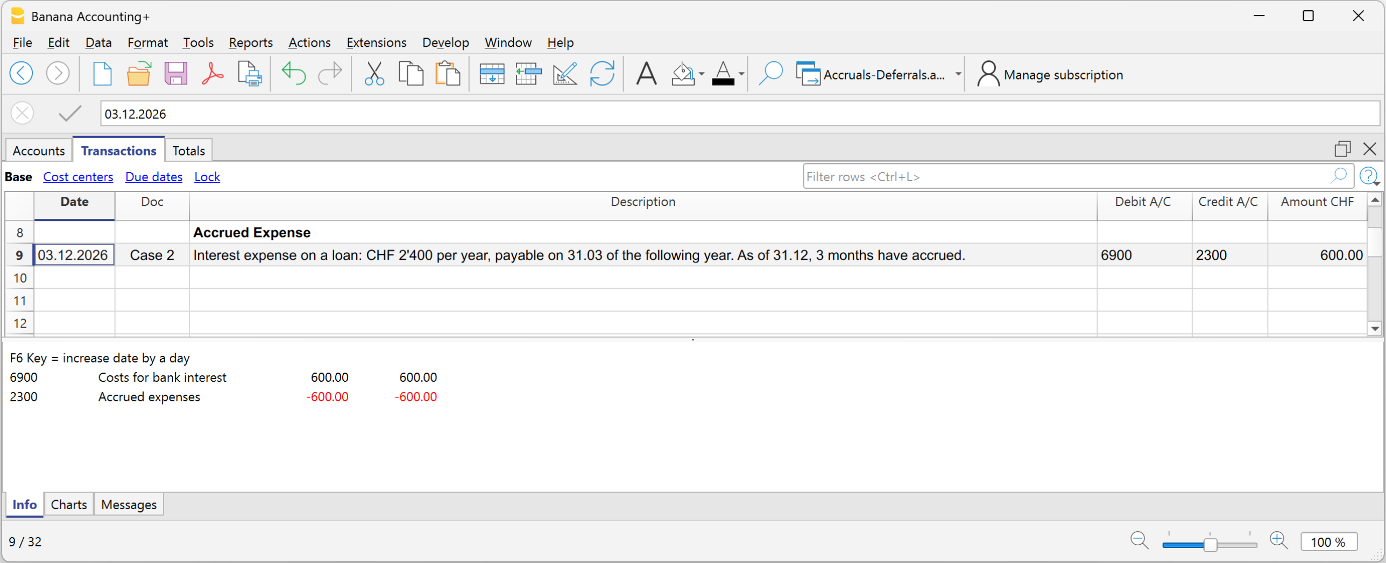Expand the fill color dropdown arrow
This screenshot has height=563, width=1386.
pos(702,74)
